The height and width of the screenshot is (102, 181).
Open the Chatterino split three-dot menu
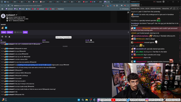coord(177,8)
